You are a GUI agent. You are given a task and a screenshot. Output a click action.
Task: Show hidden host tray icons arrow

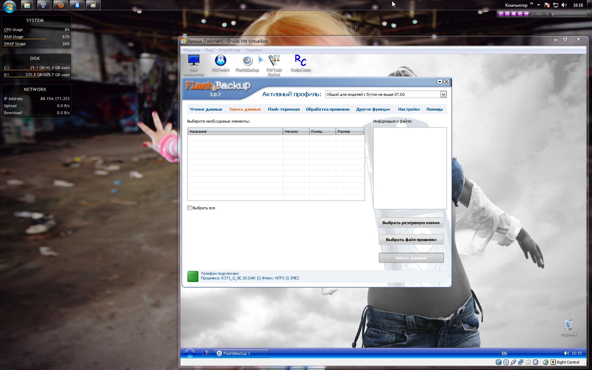[538, 5]
